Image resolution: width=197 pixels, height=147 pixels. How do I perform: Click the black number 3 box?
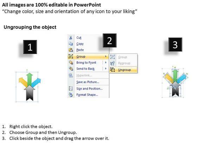coord(175,44)
